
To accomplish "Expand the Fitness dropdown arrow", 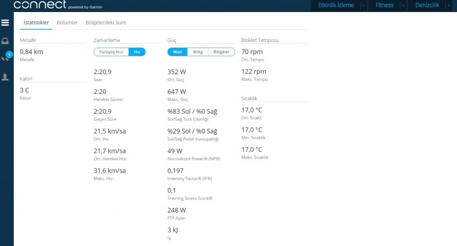I will point(403,5).
